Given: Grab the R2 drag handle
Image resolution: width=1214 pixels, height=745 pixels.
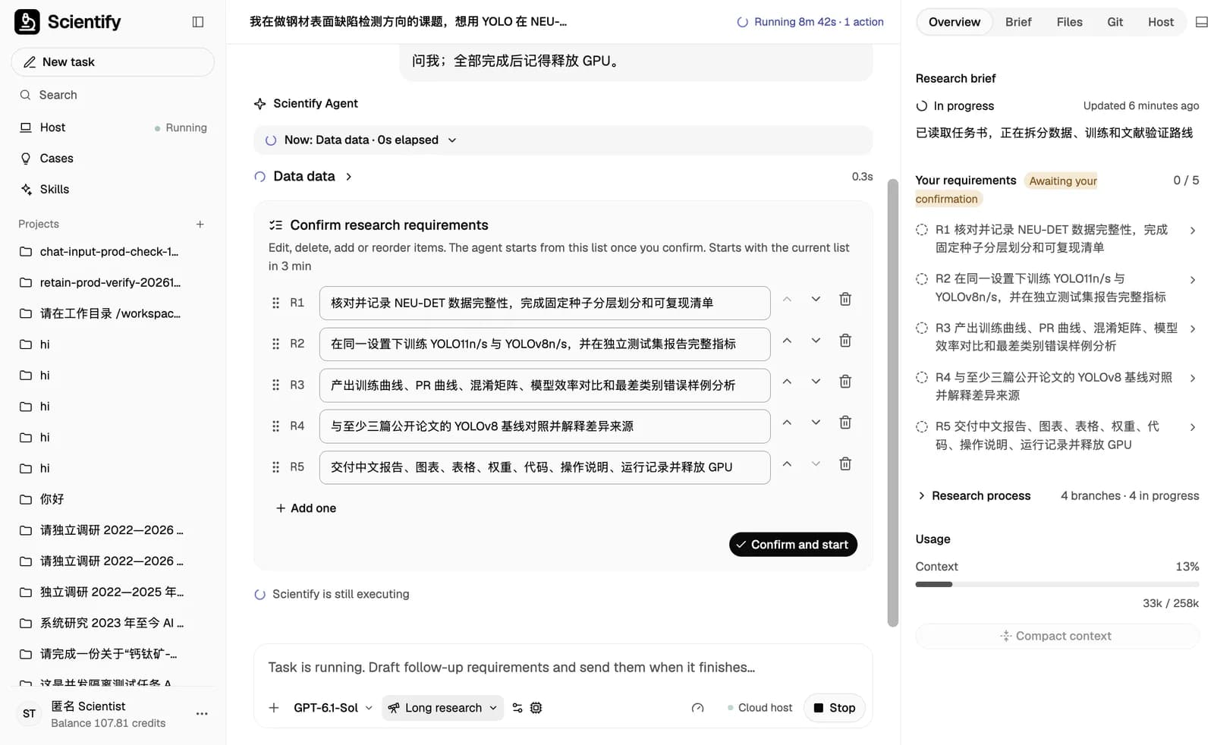Looking at the screenshot, I should [x=275, y=344].
